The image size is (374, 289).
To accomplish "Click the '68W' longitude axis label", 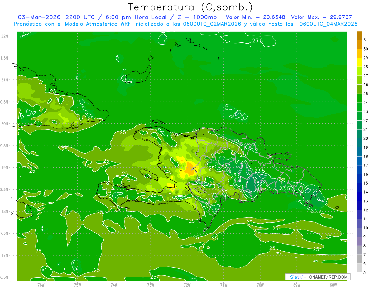I will point(333,285).
